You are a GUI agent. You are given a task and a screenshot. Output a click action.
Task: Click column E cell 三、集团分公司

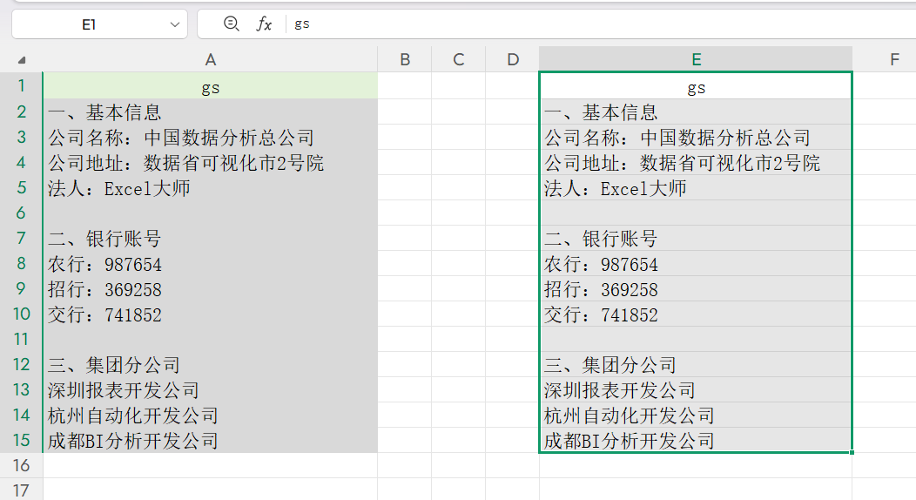pos(696,364)
